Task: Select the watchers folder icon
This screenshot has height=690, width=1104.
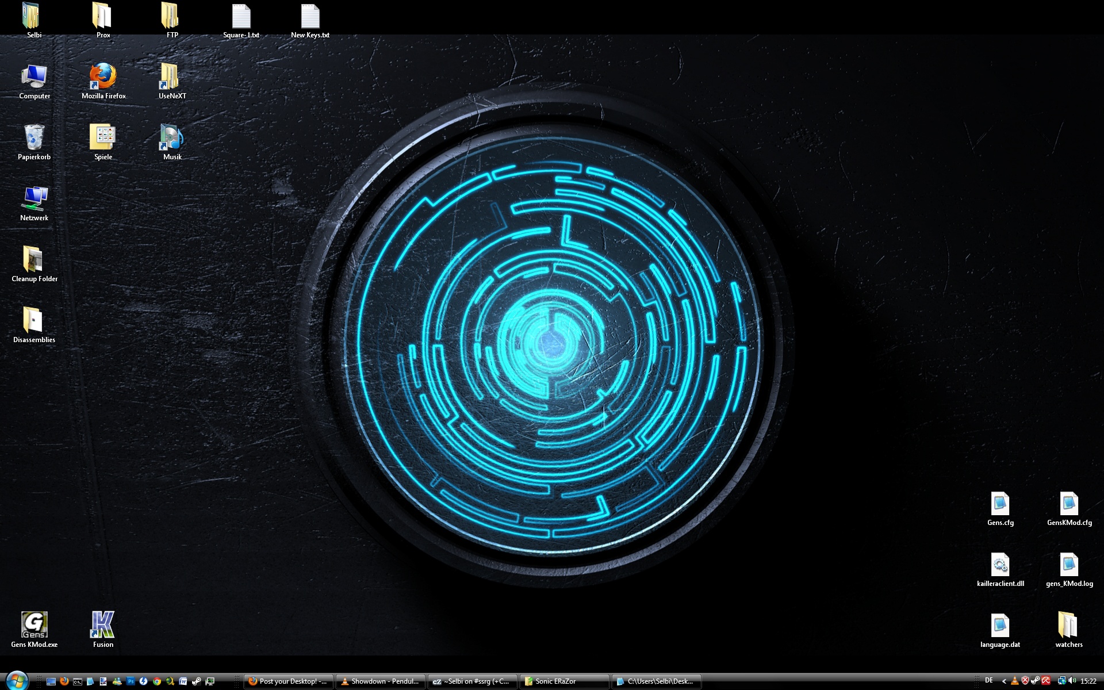Action: (x=1069, y=630)
